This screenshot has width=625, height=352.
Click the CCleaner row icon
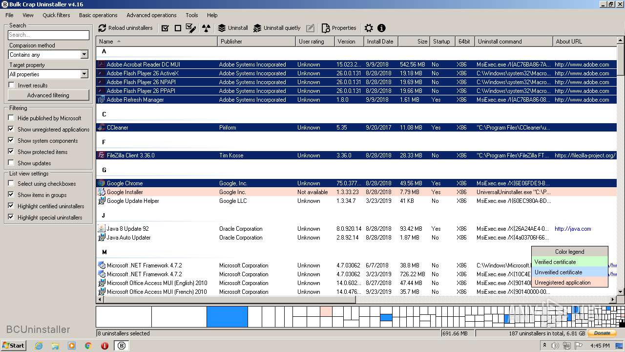[102, 127]
